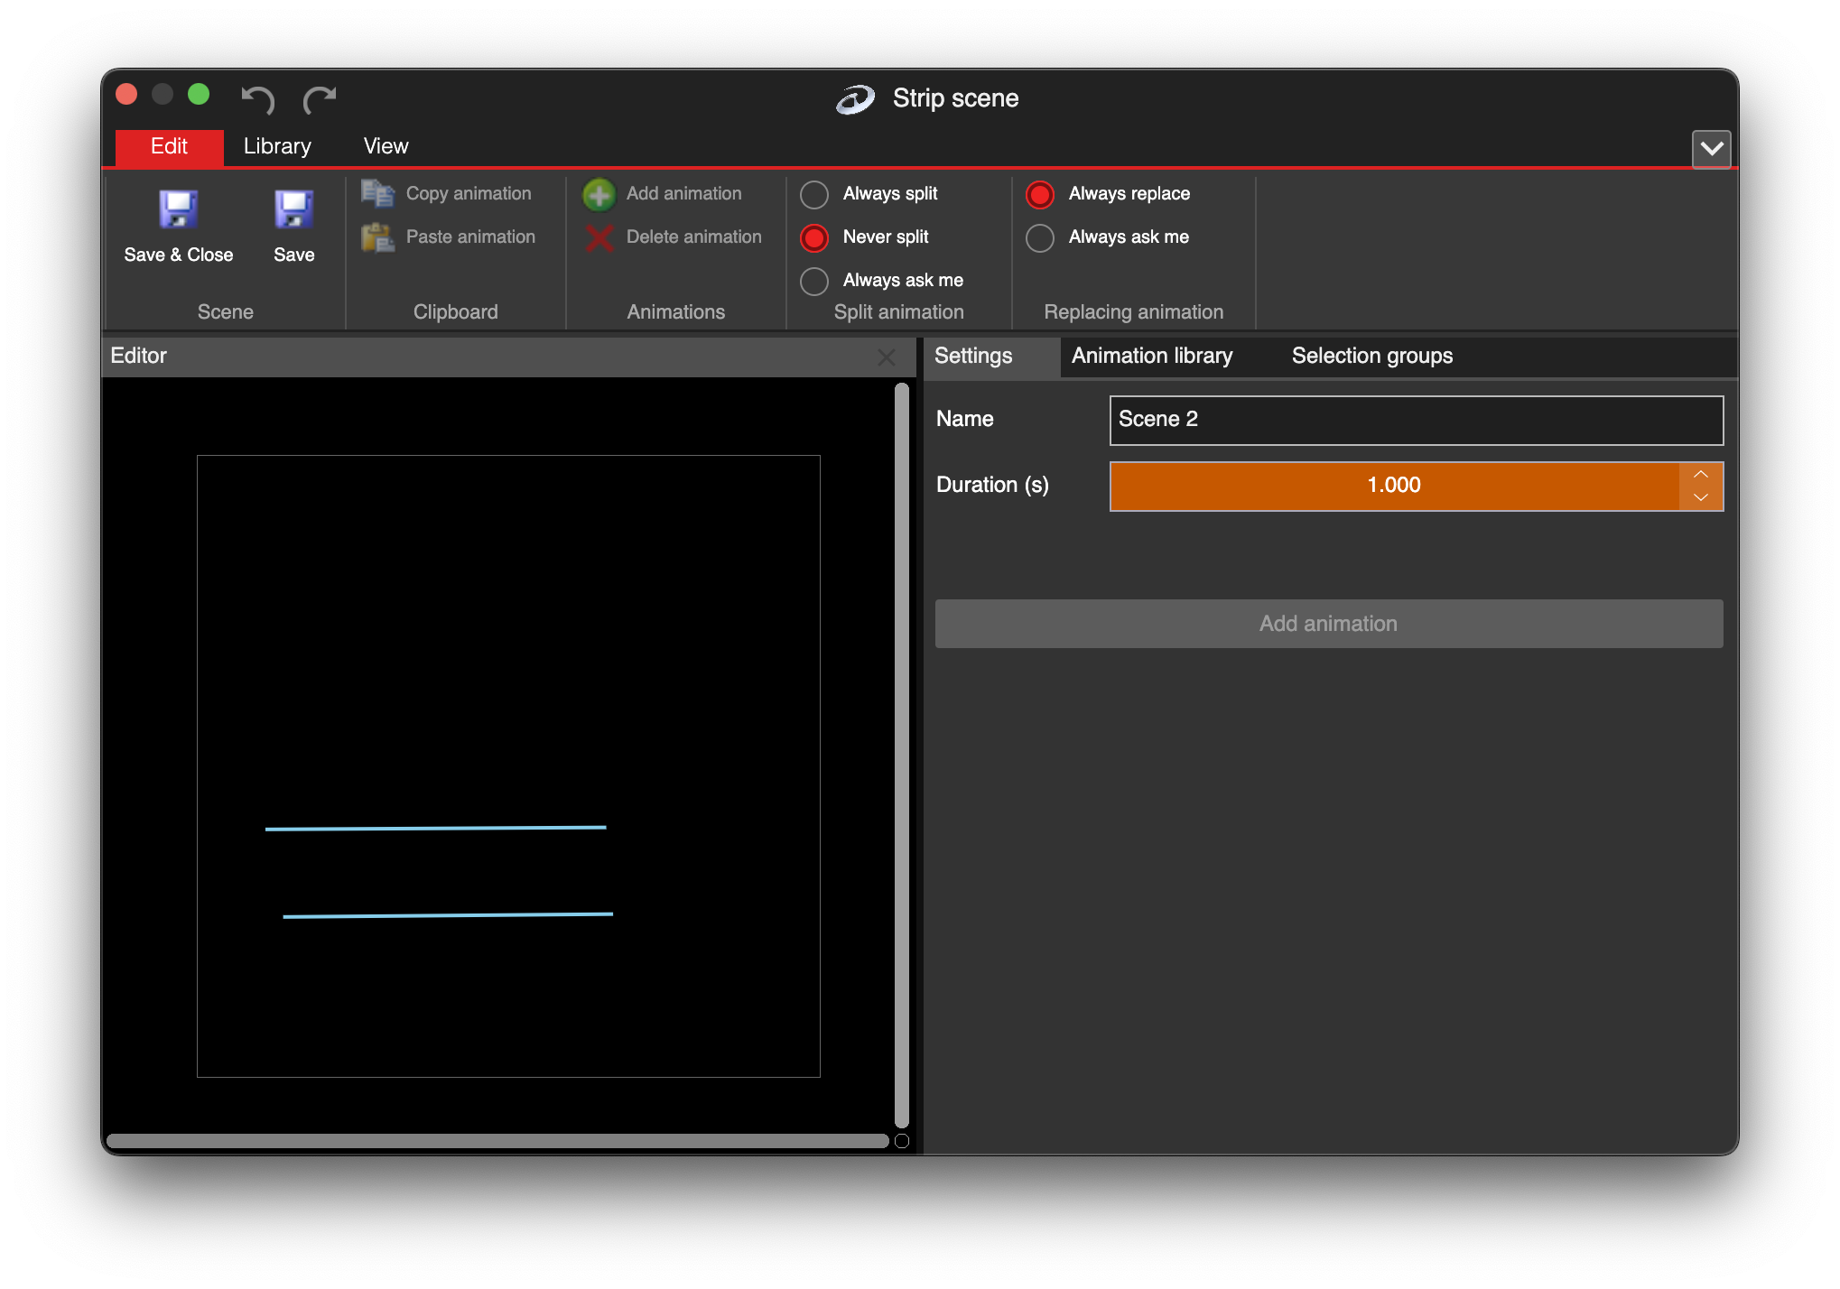1840x1289 pixels.
Task: Click the lower blue strip line
Action: 448,915
